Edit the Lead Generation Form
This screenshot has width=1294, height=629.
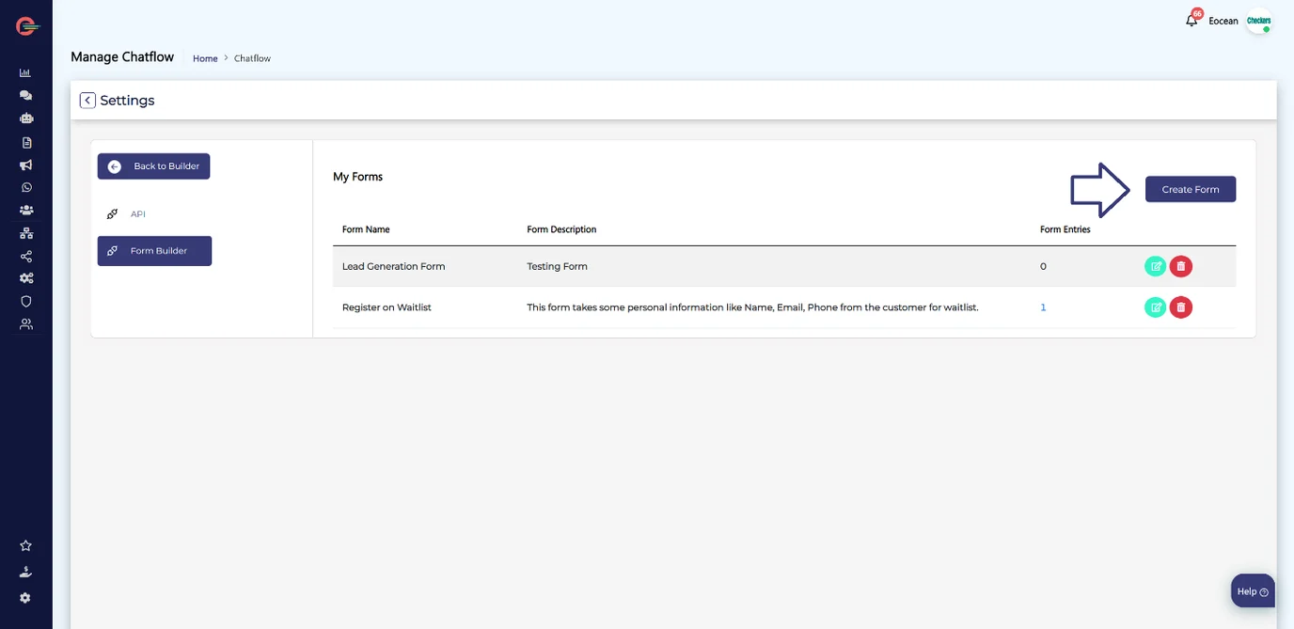1155,266
